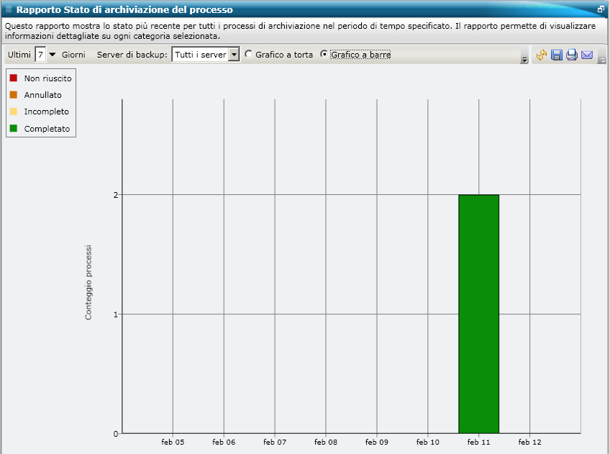Image resolution: width=610 pixels, height=454 pixels.
Task: Click the yellow Incompleto legend swatch
Action: point(14,112)
